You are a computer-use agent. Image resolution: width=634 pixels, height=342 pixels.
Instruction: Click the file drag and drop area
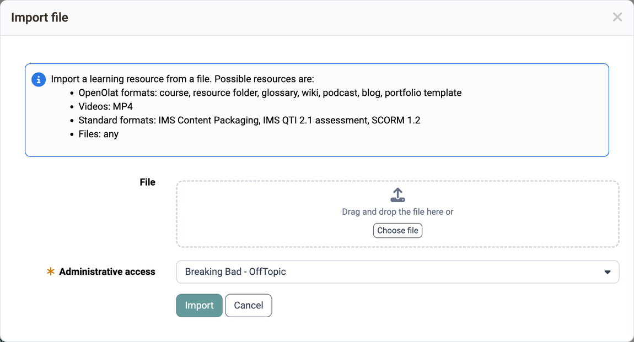[397, 214]
